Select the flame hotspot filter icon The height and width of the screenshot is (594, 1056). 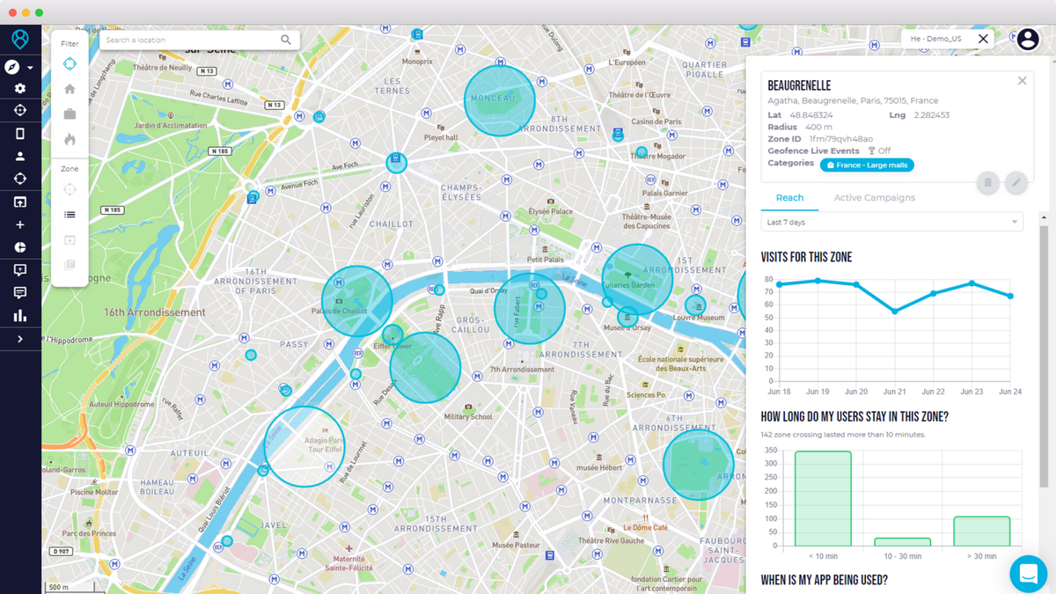click(70, 137)
